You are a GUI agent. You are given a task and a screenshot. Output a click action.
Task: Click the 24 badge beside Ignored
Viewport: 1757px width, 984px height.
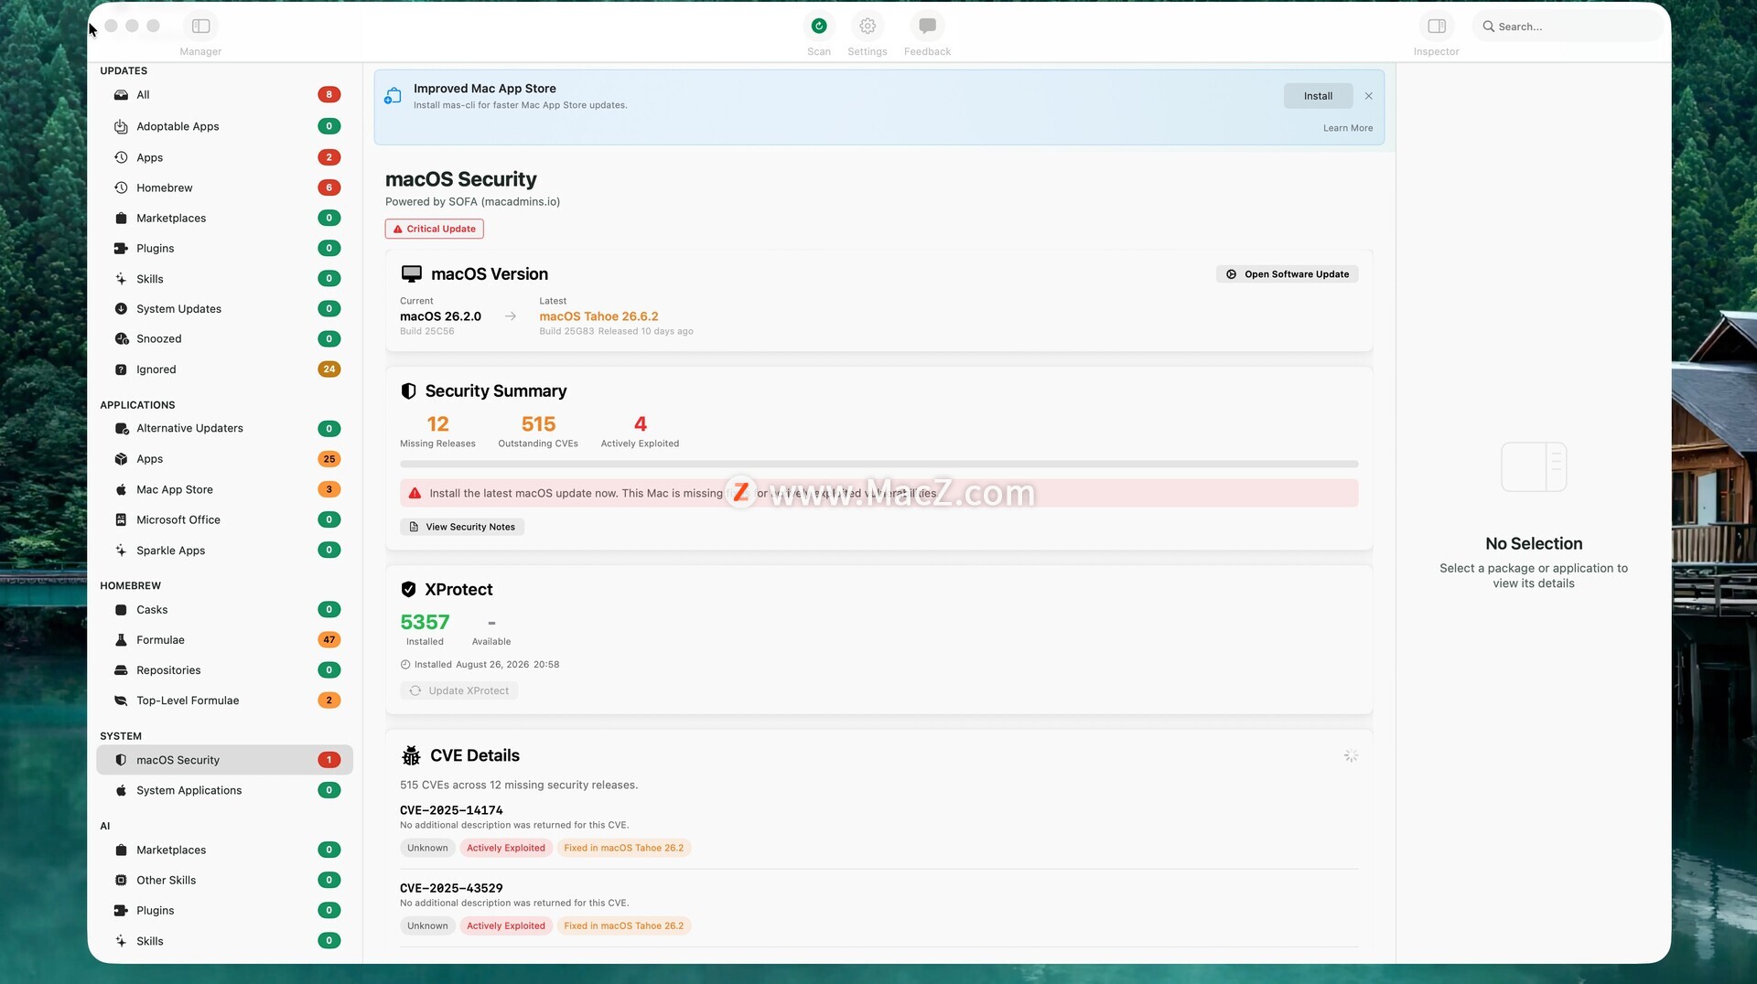(x=329, y=369)
